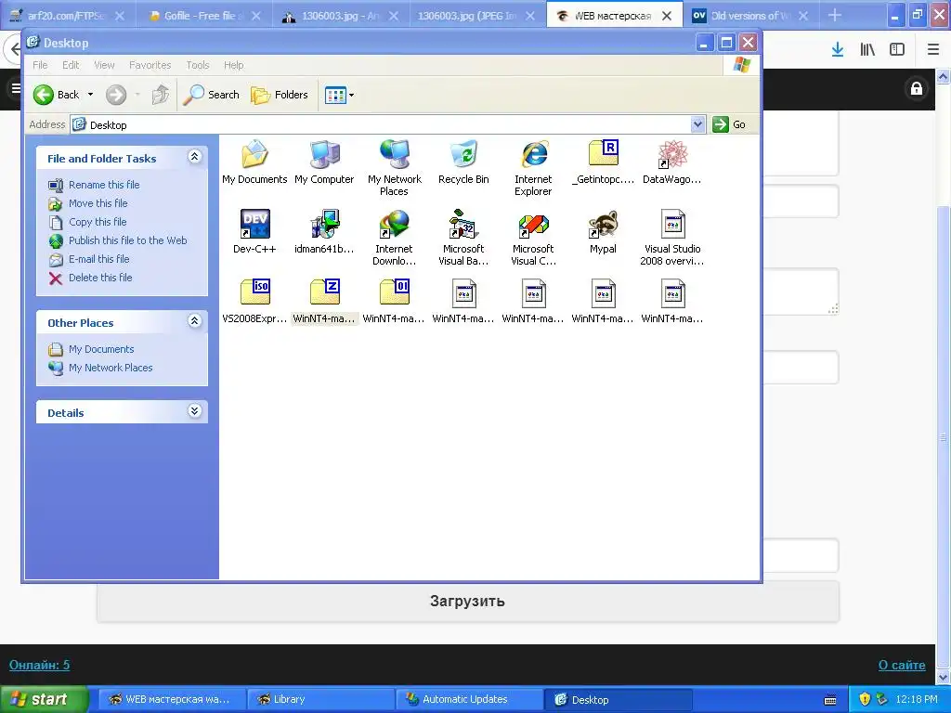
Task: Select the Internet Download Manager shortcut
Action: (394, 237)
